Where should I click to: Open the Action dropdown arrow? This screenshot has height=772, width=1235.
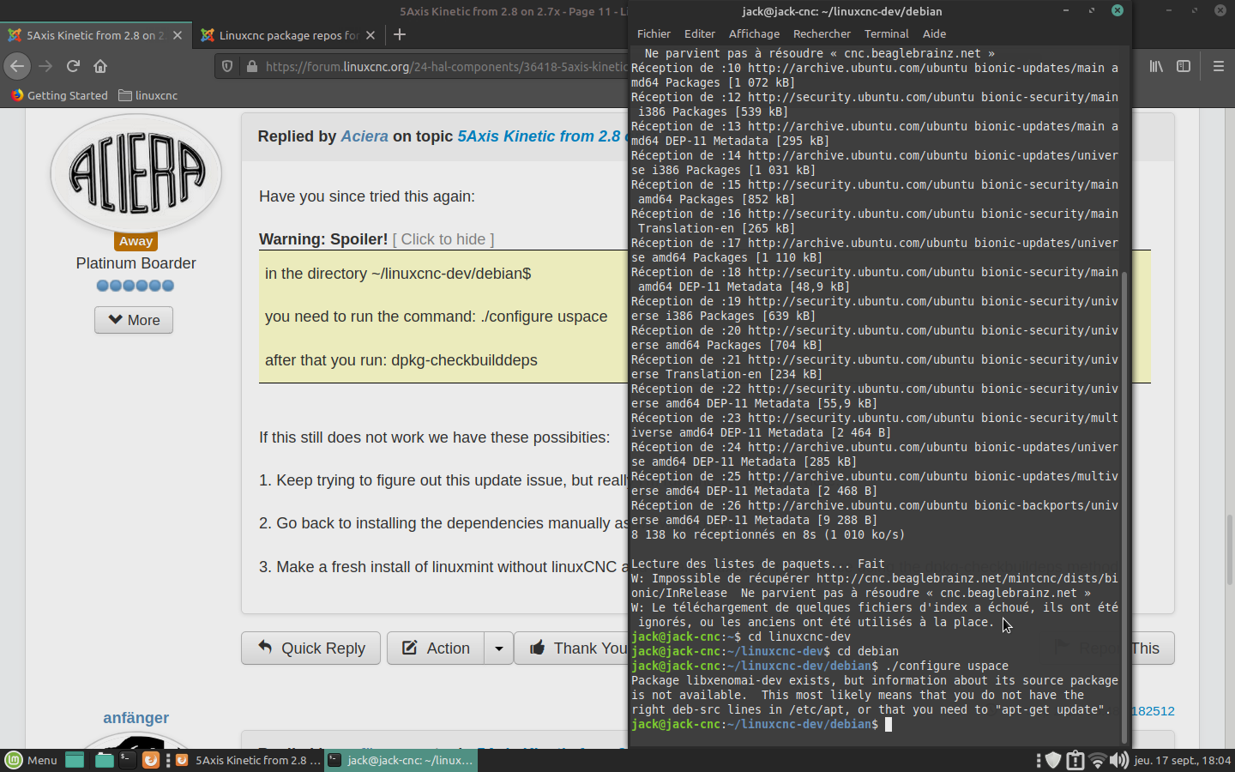(499, 648)
